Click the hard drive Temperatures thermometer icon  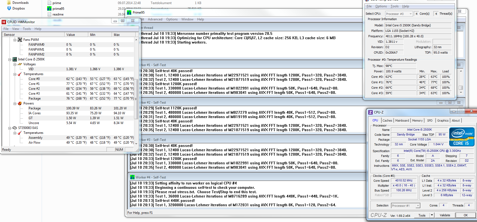pyautogui.click(x=20, y=133)
